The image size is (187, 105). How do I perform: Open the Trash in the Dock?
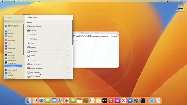pyautogui.click(x=158, y=101)
